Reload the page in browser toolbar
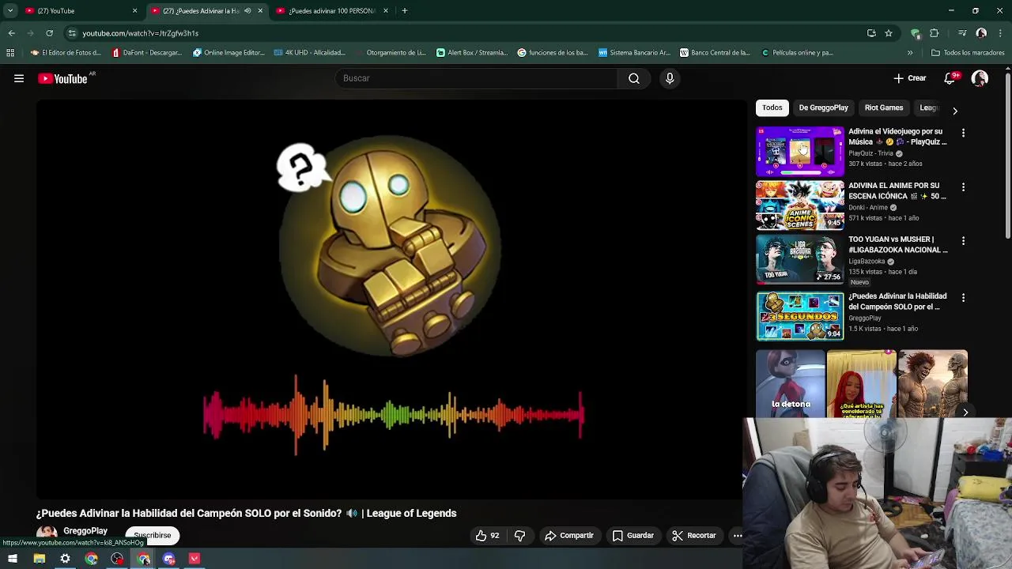The height and width of the screenshot is (569, 1012). [x=49, y=33]
